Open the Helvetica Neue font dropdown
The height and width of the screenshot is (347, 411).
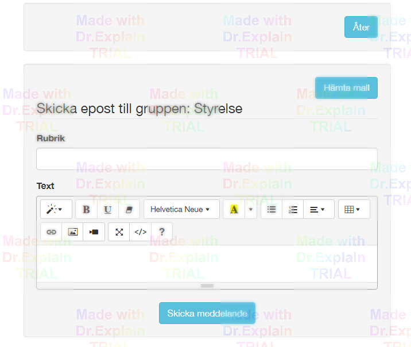[x=181, y=209]
